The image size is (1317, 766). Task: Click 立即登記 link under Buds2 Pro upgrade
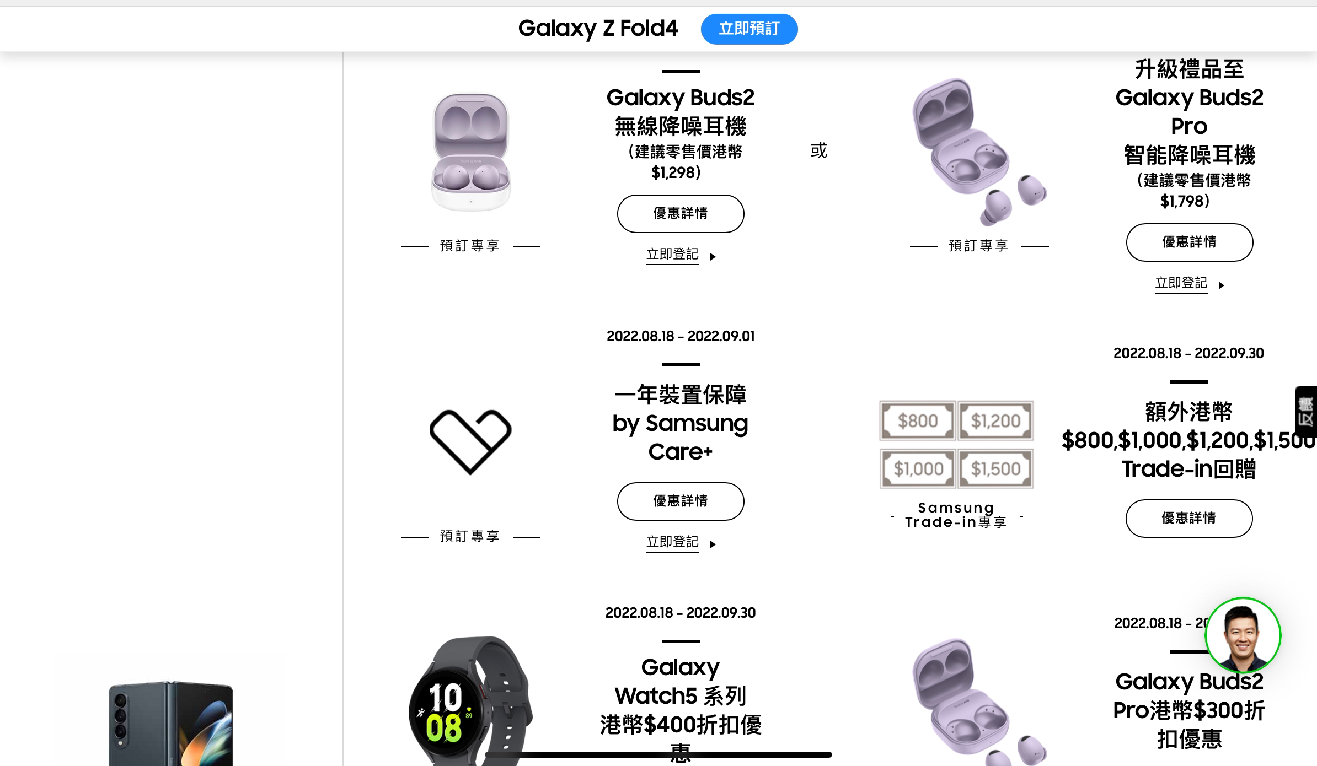[x=1181, y=283]
